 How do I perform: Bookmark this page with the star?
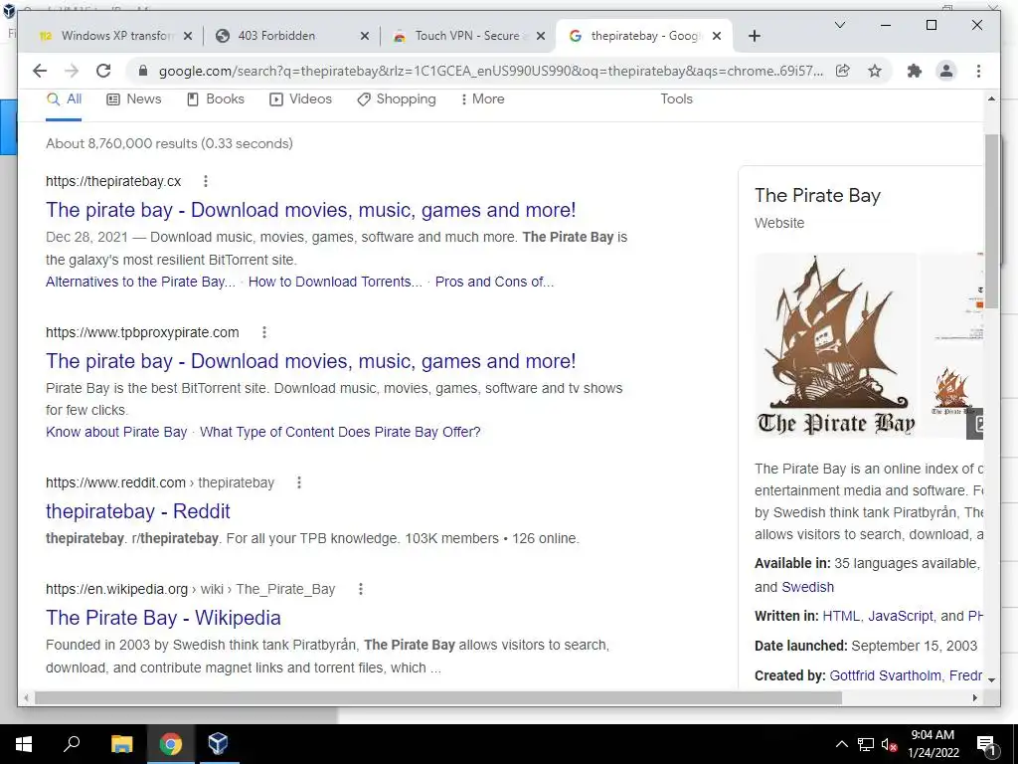[875, 71]
